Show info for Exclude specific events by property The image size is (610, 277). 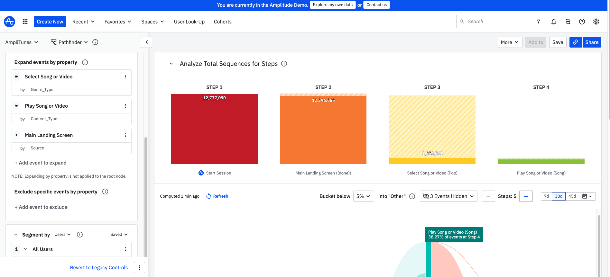click(x=105, y=192)
